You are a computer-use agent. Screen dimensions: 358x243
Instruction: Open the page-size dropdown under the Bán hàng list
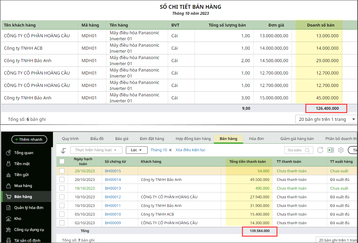(337, 240)
